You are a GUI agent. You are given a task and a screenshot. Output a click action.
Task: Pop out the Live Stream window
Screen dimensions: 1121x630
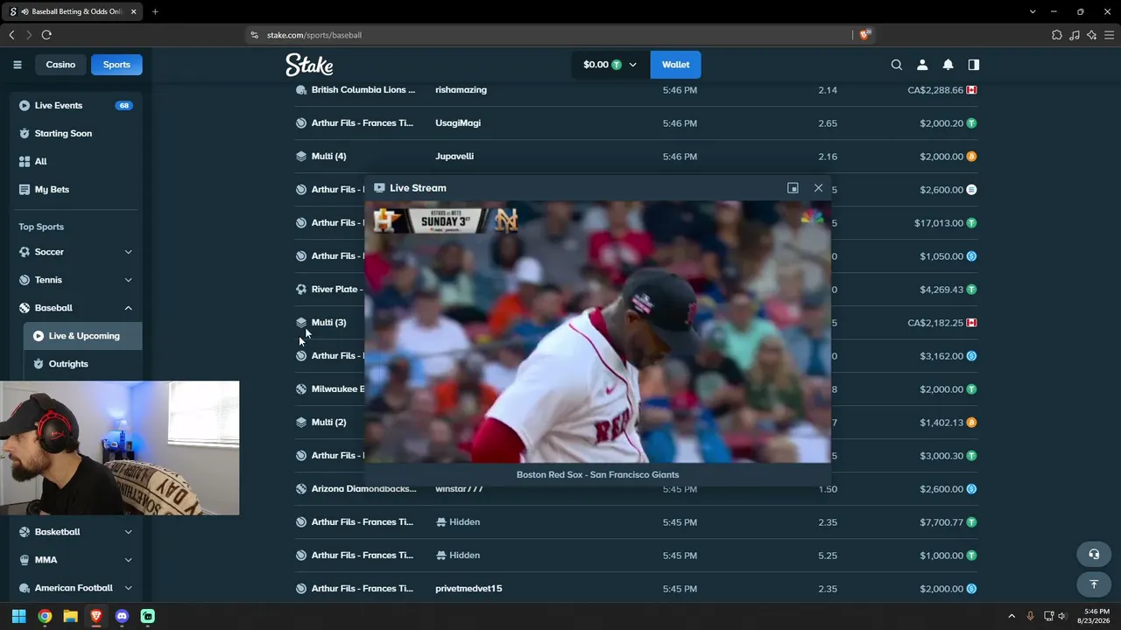tap(793, 188)
